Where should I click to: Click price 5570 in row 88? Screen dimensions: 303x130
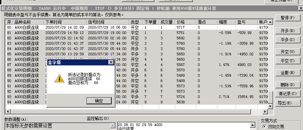[181, 70]
